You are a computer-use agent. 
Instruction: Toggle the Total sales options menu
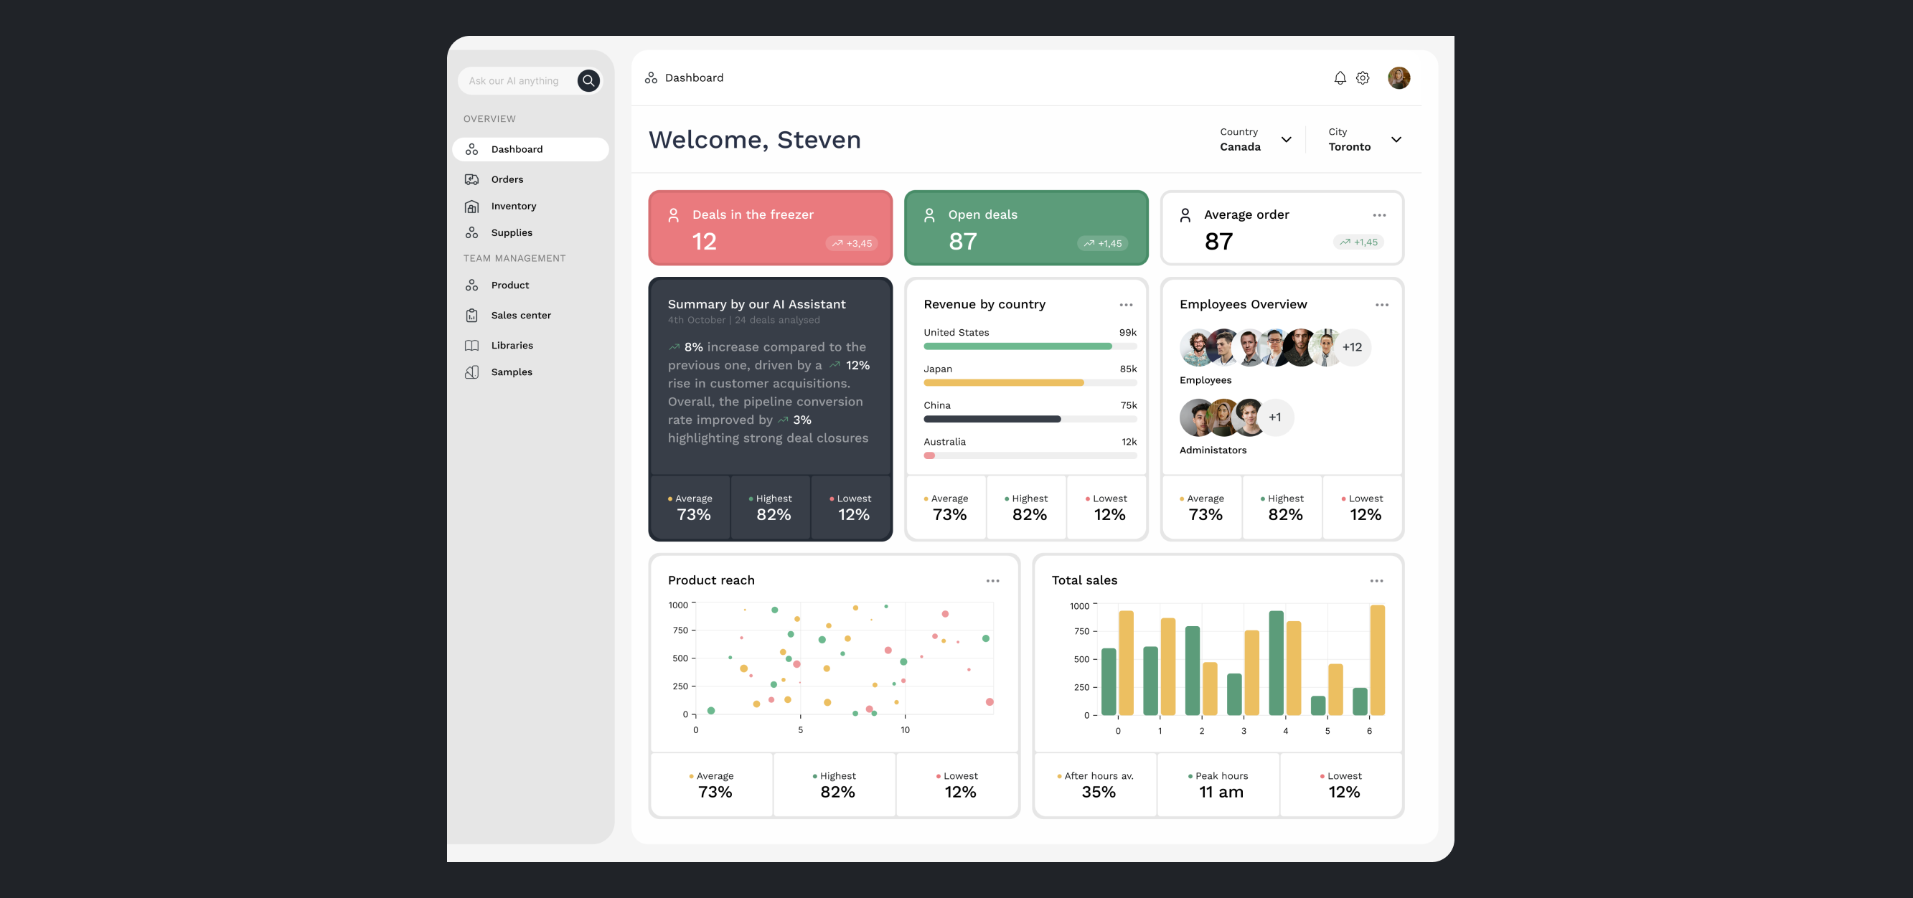pyautogui.click(x=1377, y=580)
